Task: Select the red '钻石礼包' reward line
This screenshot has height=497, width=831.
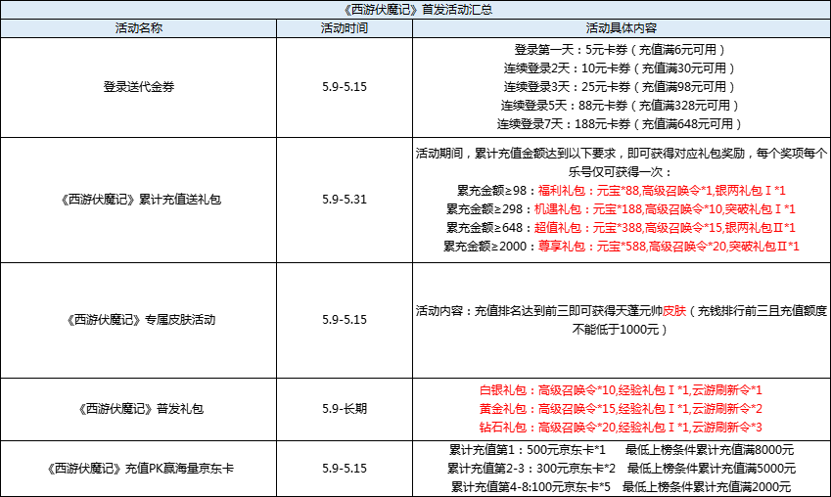Action: (x=621, y=428)
